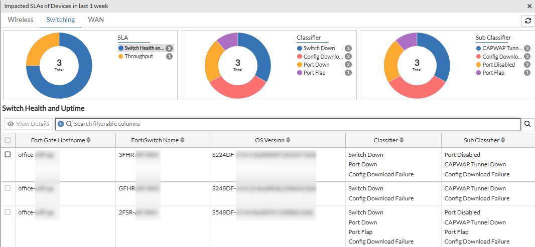Click the refresh icon button
This screenshot has width=535, height=247.
(x=527, y=21)
